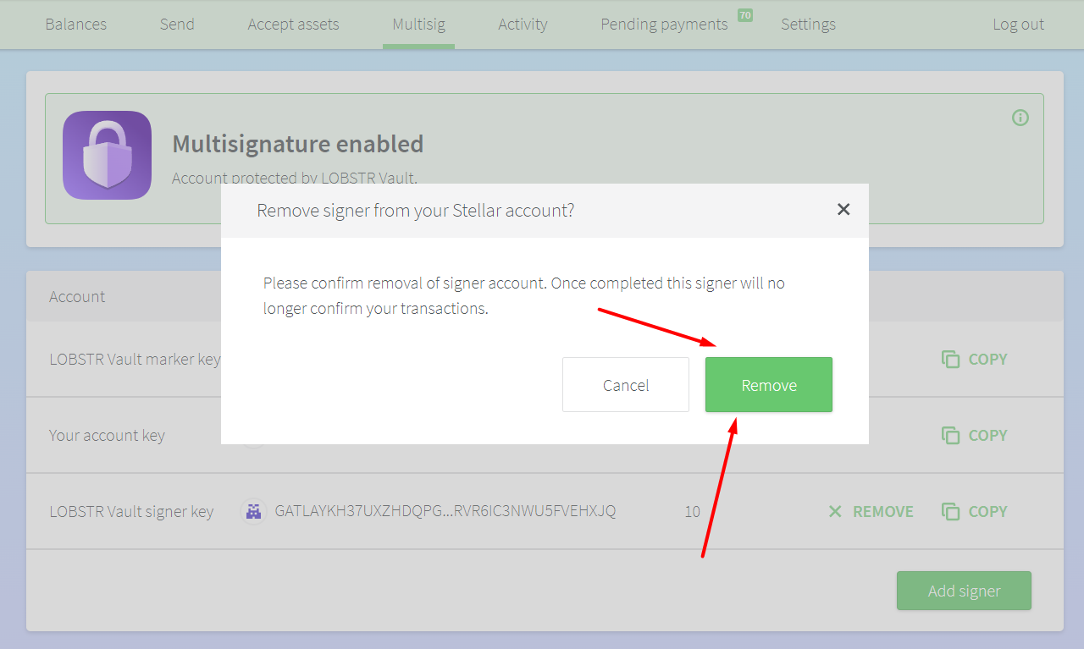This screenshot has height=649, width=1084.
Task: Click copy icon in signer key row
Action: click(x=950, y=511)
